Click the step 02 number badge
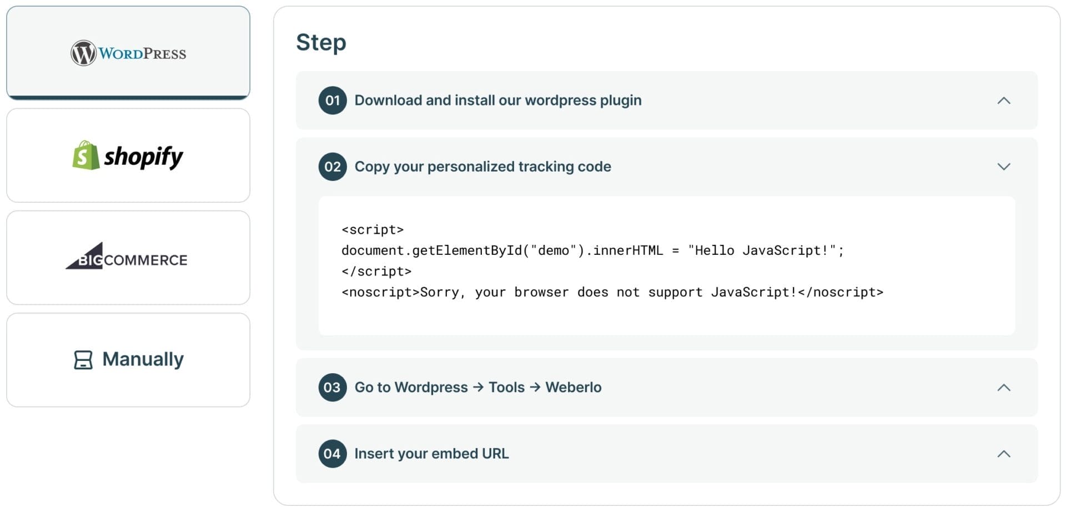 pos(332,167)
